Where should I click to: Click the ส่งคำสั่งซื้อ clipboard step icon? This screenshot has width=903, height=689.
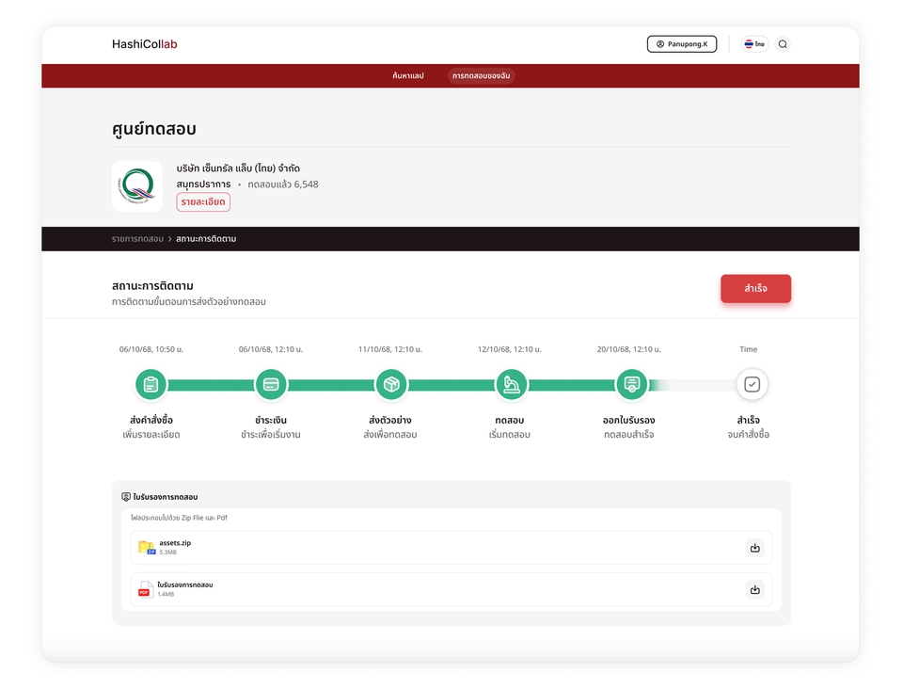coord(150,384)
